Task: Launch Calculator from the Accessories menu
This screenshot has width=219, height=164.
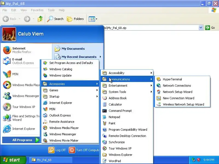Action: pos(127,104)
